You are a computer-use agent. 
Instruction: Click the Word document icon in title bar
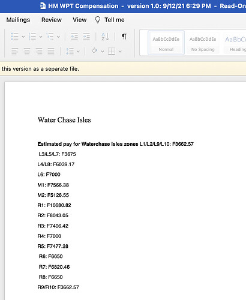(x=43, y=6)
